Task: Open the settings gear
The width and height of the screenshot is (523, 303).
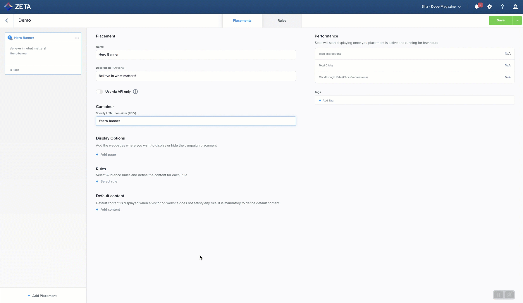Action: pyautogui.click(x=490, y=7)
